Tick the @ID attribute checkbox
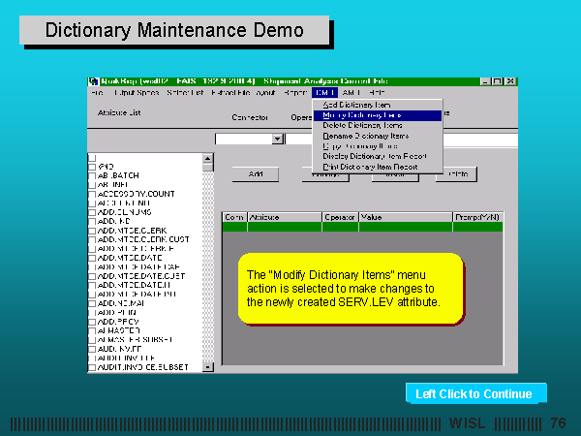 click(x=92, y=167)
